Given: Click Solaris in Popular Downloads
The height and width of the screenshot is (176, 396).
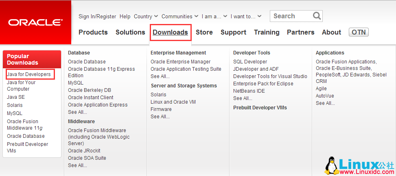Looking at the screenshot, I should [15, 105].
